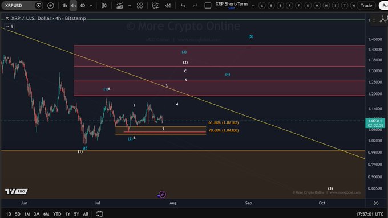Click the purple lightning sparkle icon
Viewport: 388px width, 218px height.
161,195
